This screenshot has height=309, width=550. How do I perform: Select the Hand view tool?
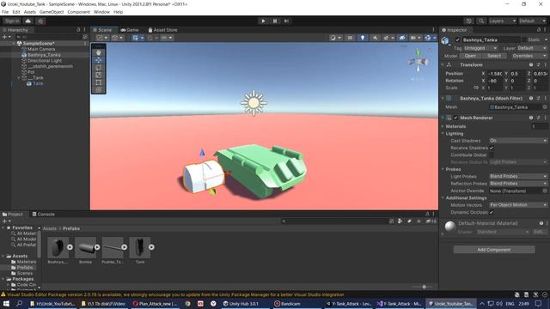(x=99, y=52)
